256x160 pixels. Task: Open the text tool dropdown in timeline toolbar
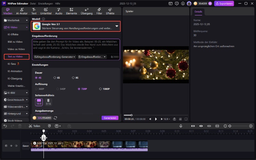[x=58, y=126]
